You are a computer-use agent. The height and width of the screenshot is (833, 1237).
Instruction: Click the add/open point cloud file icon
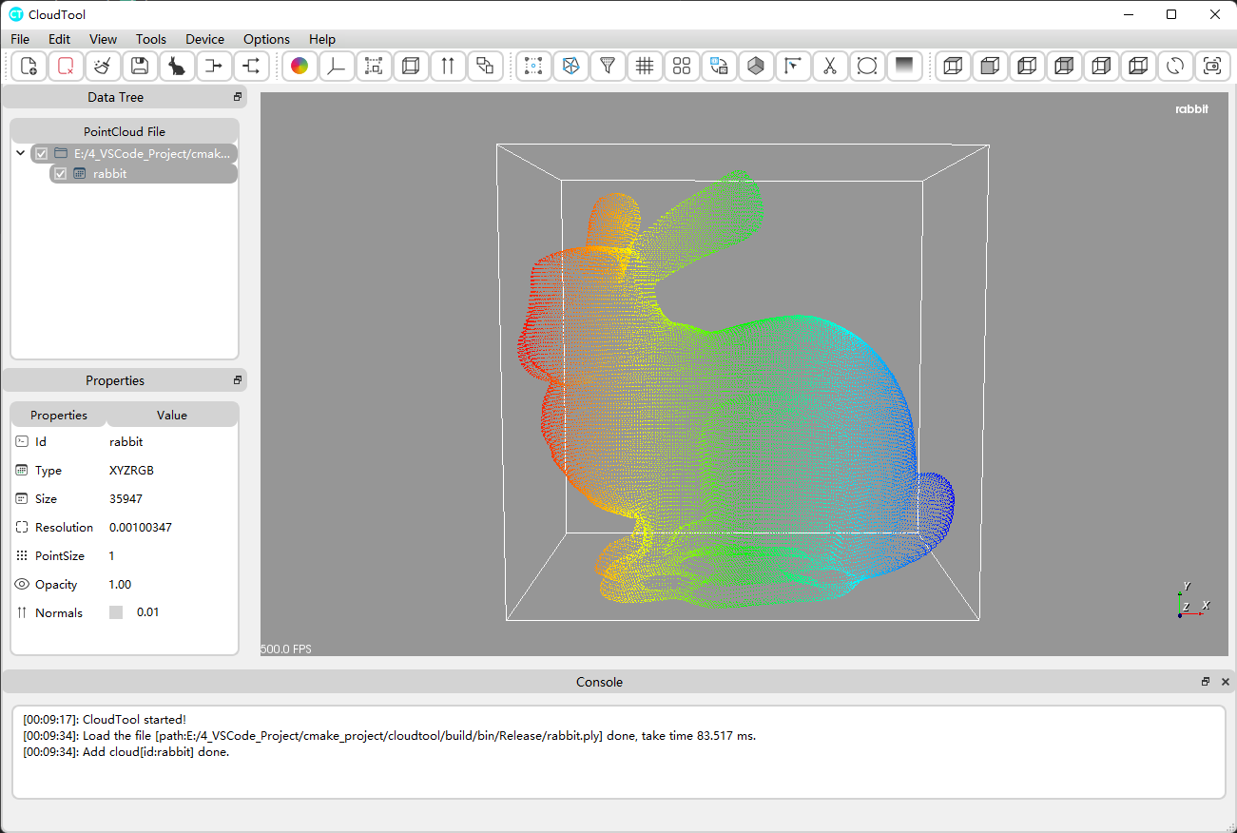point(29,66)
